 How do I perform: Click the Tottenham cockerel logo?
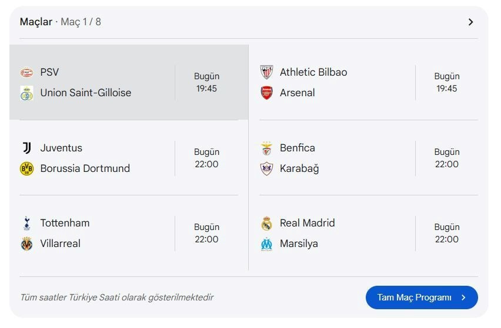point(26,223)
